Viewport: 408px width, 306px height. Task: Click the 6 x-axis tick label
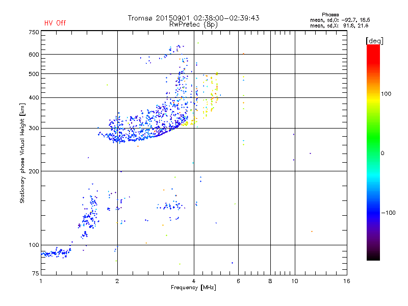[238, 281]
